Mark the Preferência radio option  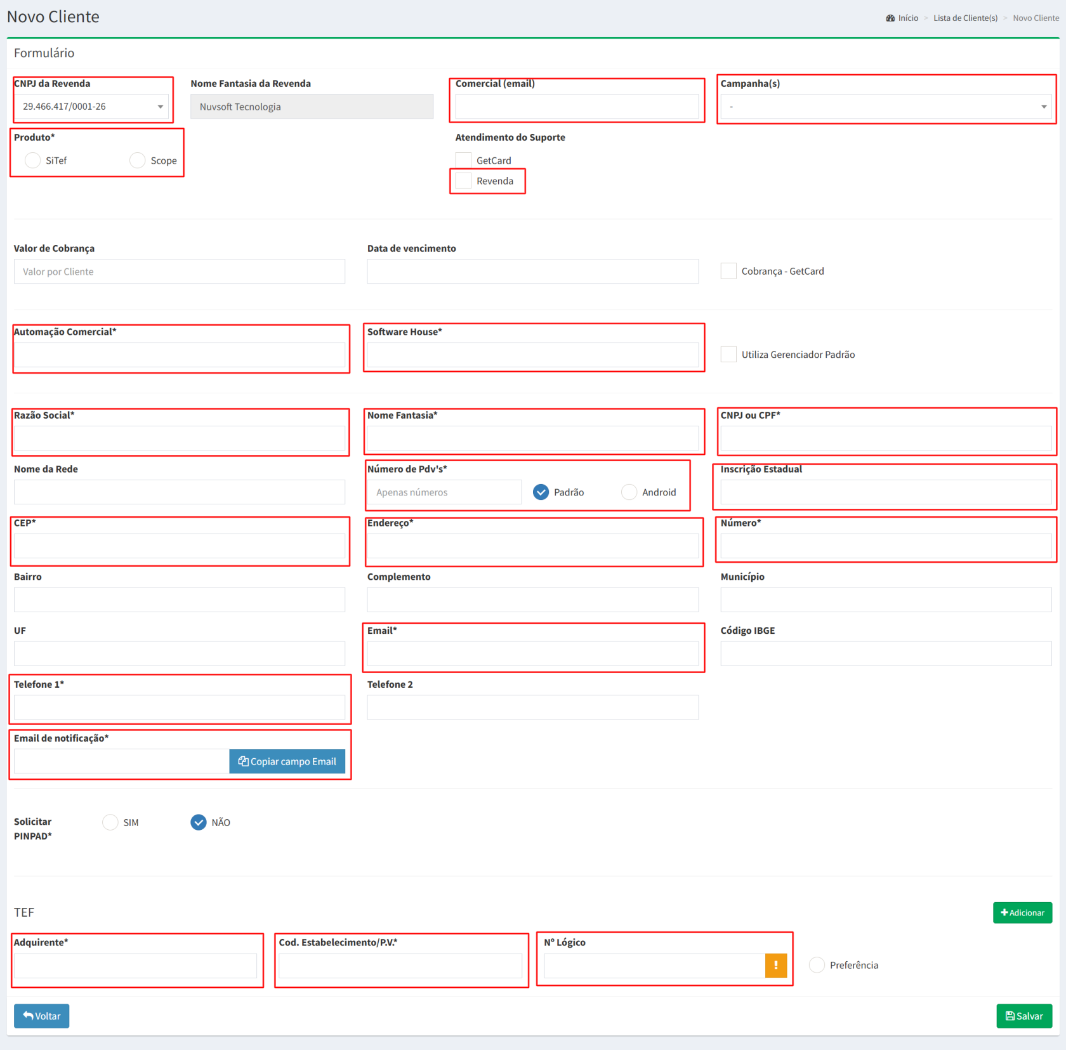pyautogui.click(x=817, y=965)
